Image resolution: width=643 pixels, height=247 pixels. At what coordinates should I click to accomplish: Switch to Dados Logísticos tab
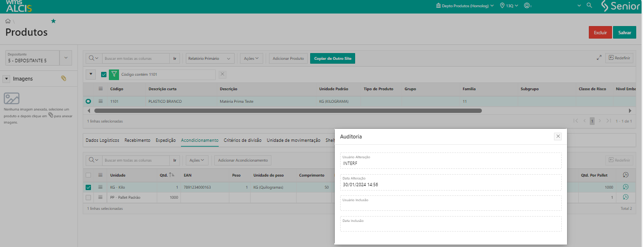102,140
